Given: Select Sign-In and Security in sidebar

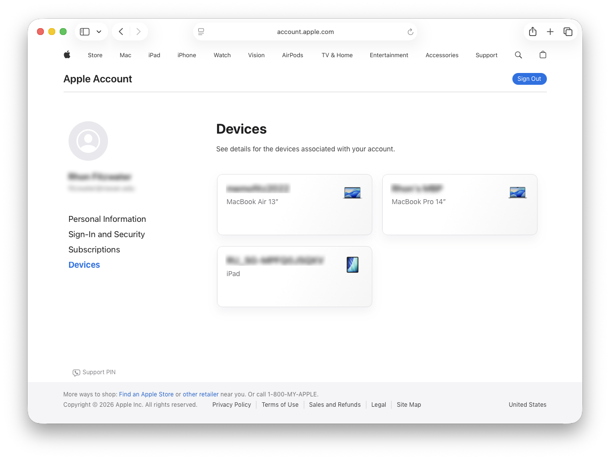Looking at the screenshot, I should 107,234.
